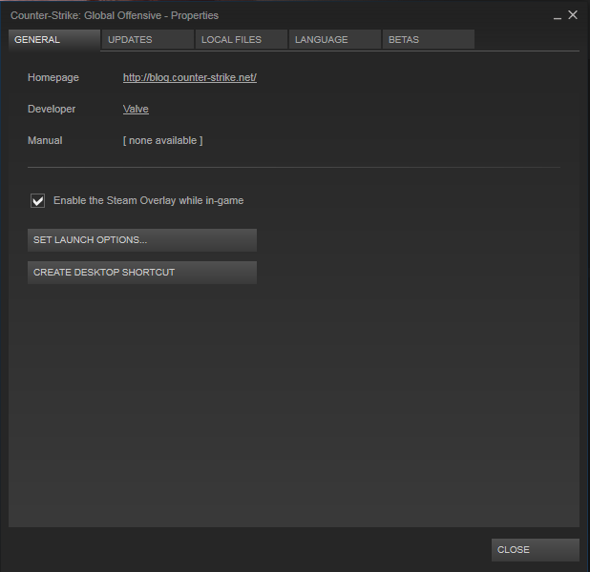Minimize the Properties window

[x=558, y=16]
